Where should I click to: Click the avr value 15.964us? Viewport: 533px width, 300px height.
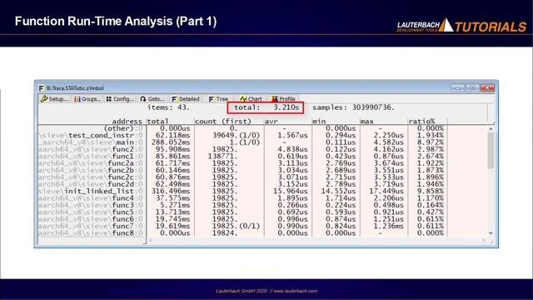point(291,191)
